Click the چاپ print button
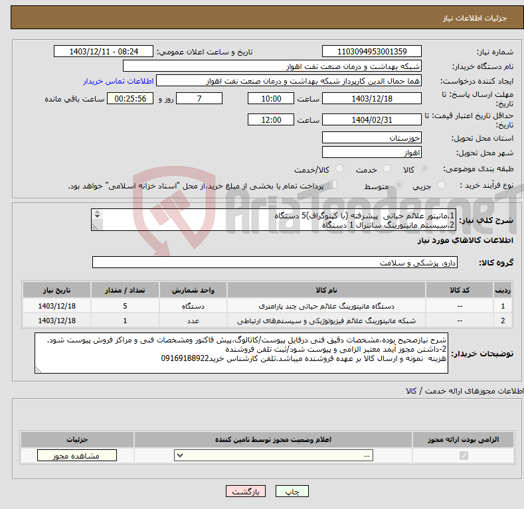 point(292,491)
